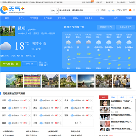Open 东川 details via its arrow circle

29,100
